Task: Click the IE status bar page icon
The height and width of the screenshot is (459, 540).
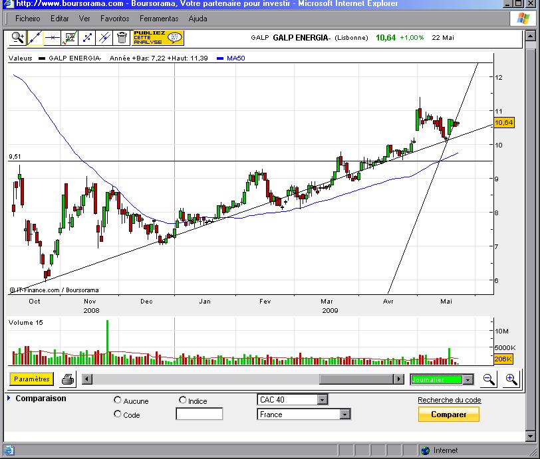Action: (9, 450)
